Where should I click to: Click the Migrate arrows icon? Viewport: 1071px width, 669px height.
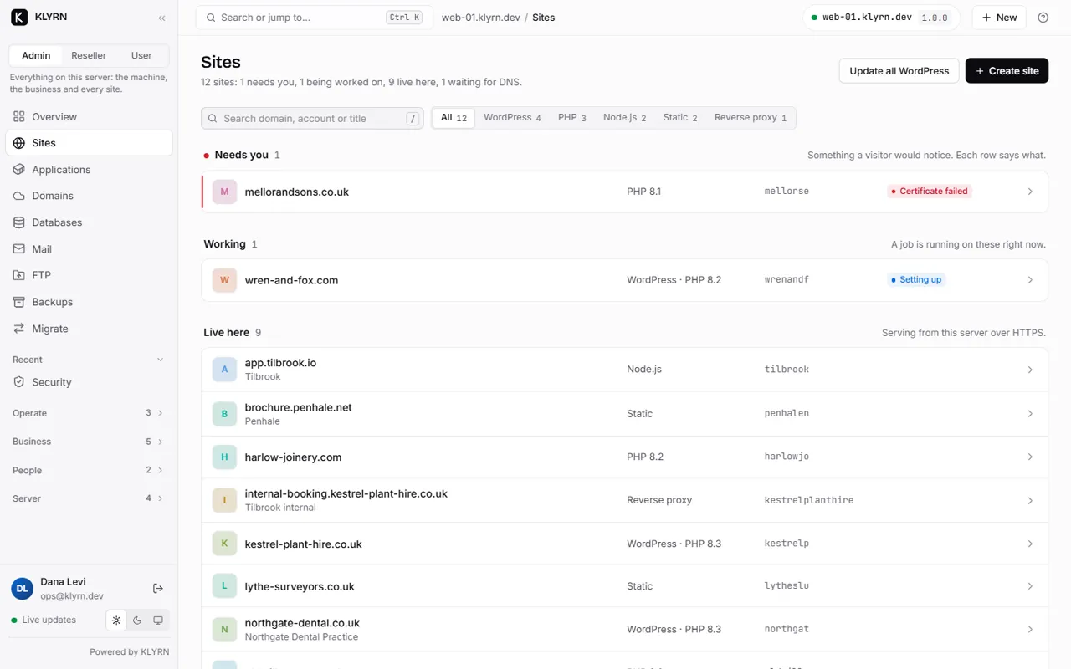point(19,329)
